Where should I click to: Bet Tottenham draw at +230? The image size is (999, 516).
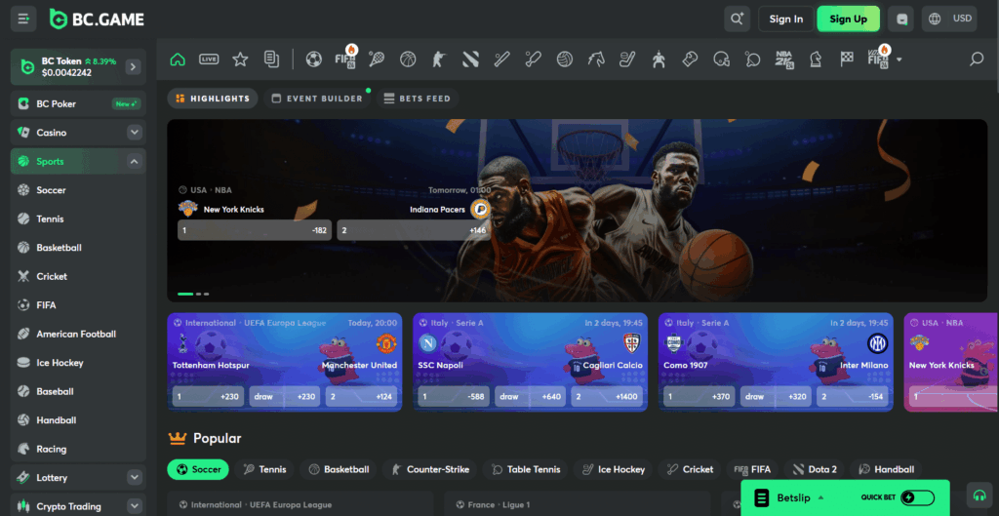[285, 396]
